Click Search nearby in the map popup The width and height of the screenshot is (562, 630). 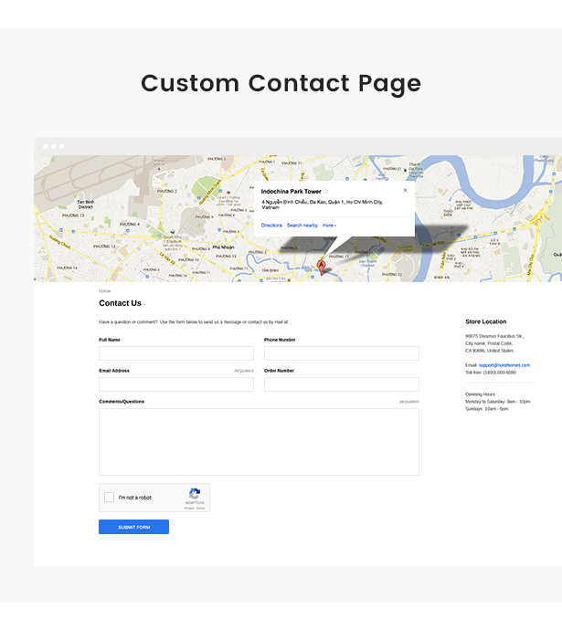pos(302,226)
